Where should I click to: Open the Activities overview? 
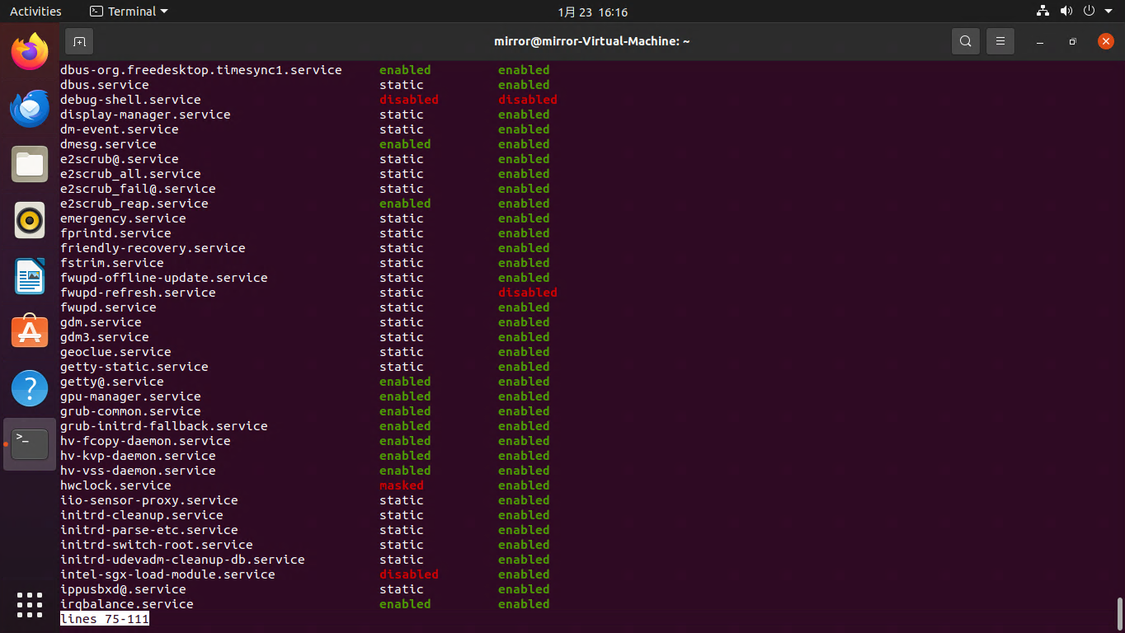[x=35, y=12]
